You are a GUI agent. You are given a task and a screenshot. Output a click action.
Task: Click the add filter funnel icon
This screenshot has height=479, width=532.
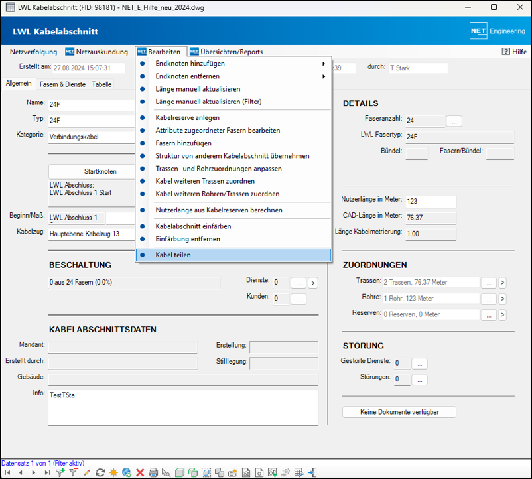(x=60, y=472)
